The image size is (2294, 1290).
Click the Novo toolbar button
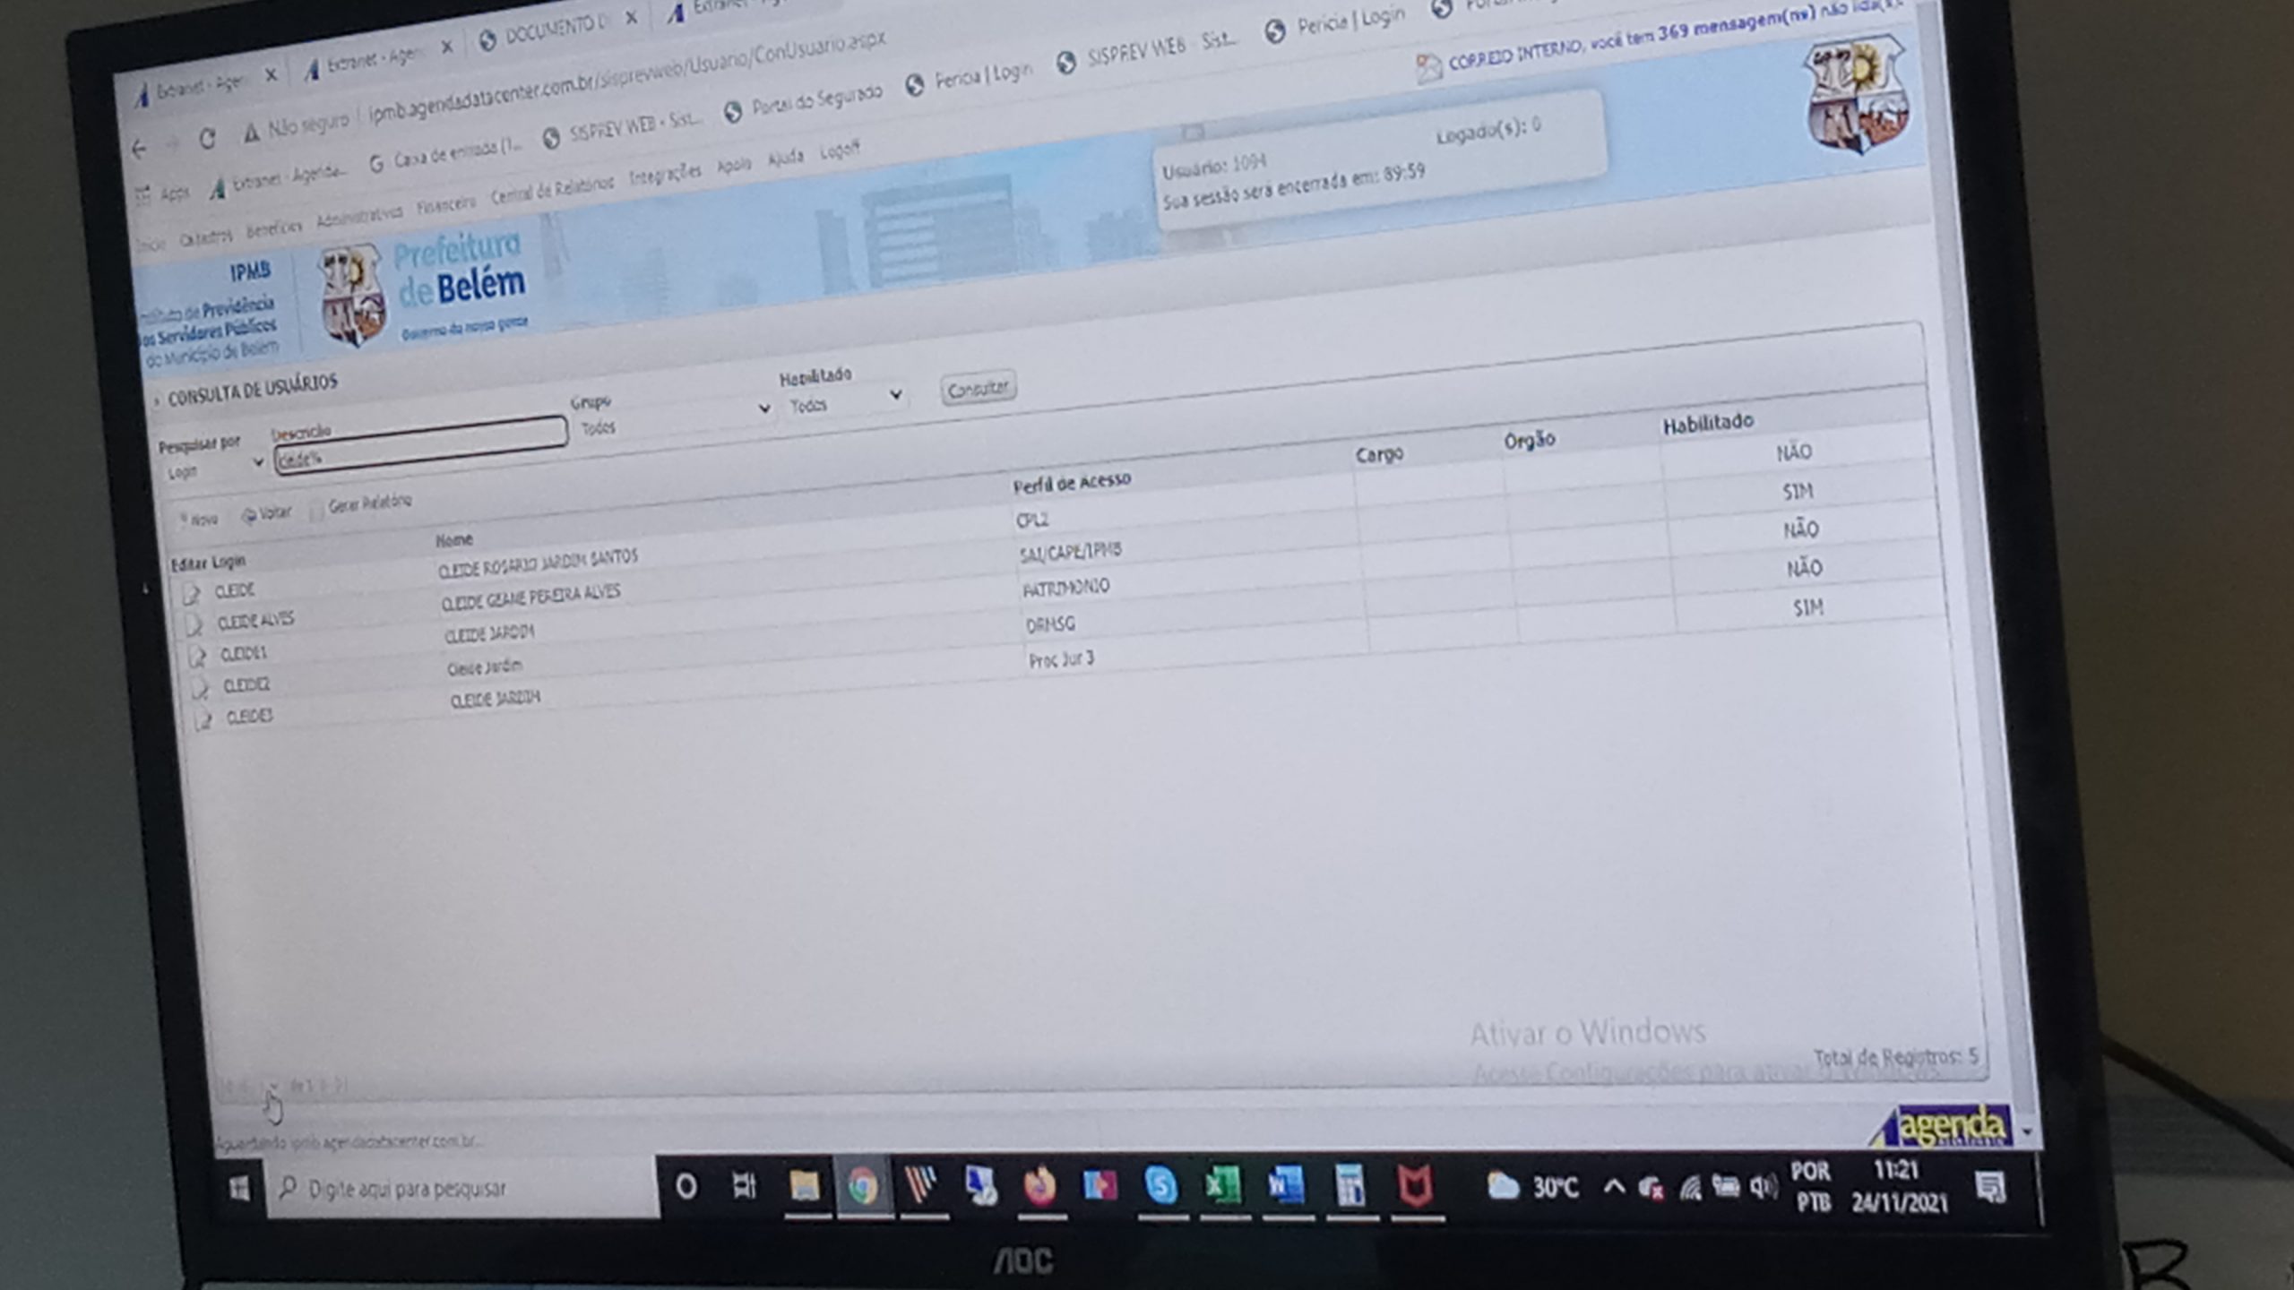(198, 520)
